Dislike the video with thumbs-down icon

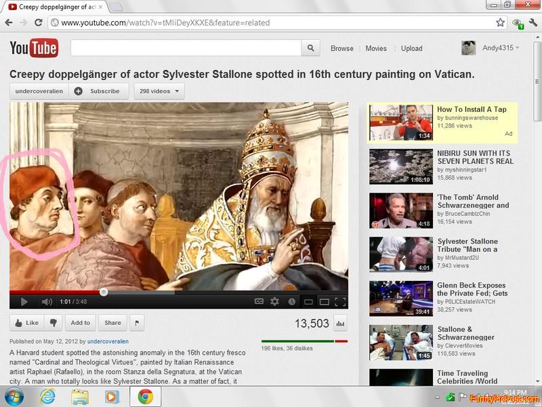pyautogui.click(x=54, y=323)
